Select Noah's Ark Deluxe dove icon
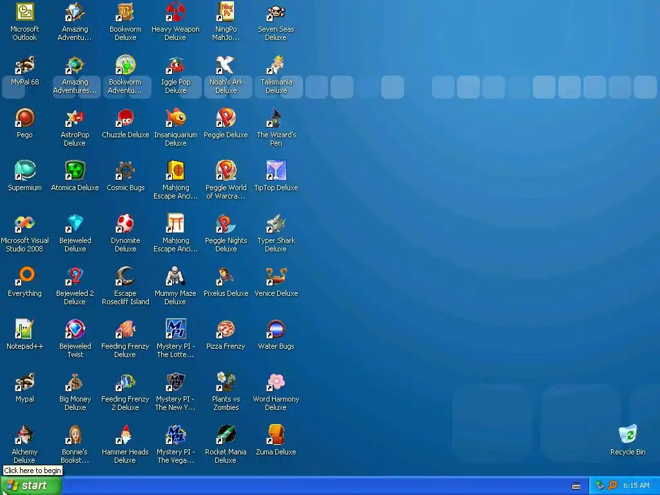Image resolution: width=660 pixels, height=495 pixels. (x=226, y=65)
